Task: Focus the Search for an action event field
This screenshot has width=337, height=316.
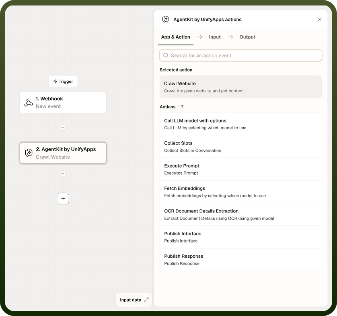Action: coord(241,55)
